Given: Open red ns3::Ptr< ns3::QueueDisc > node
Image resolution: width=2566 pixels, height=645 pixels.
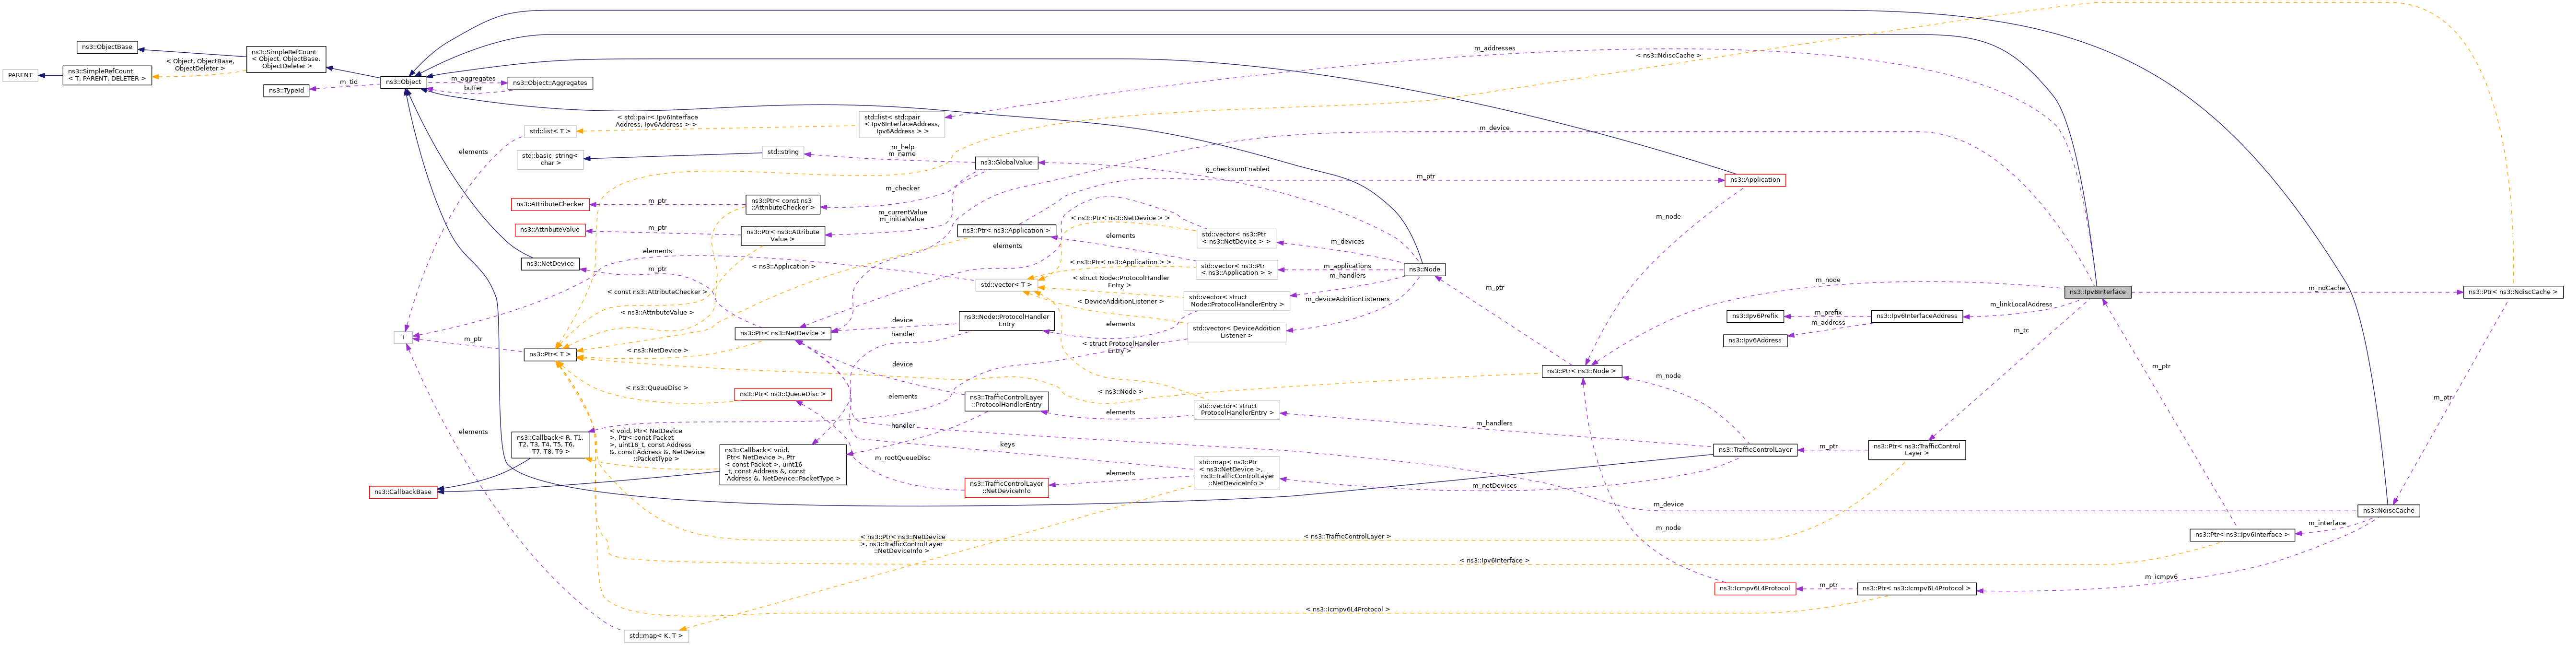Looking at the screenshot, I should click(x=783, y=394).
